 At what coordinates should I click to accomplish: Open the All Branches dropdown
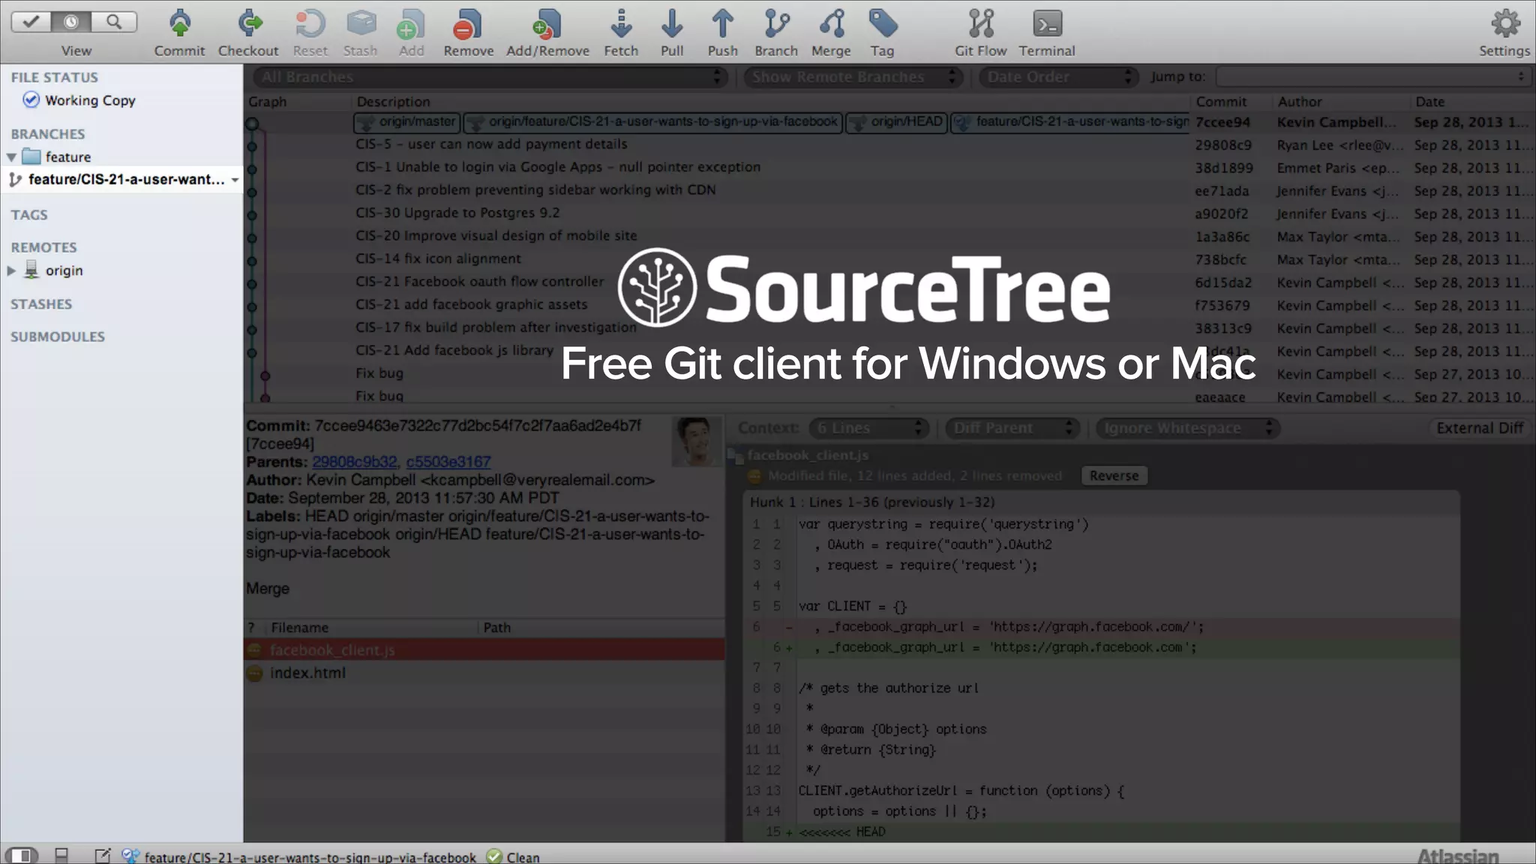pyautogui.click(x=490, y=77)
